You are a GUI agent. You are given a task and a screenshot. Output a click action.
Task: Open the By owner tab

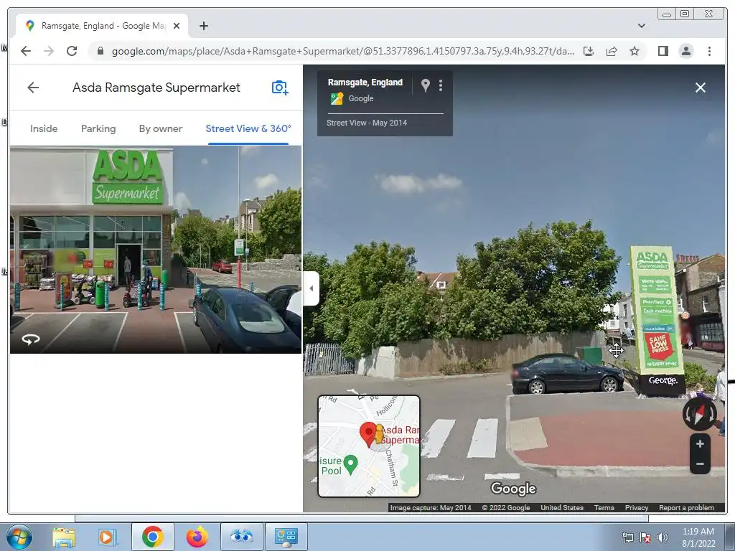160,128
